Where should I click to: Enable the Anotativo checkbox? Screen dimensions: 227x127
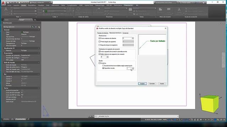point(99,63)
